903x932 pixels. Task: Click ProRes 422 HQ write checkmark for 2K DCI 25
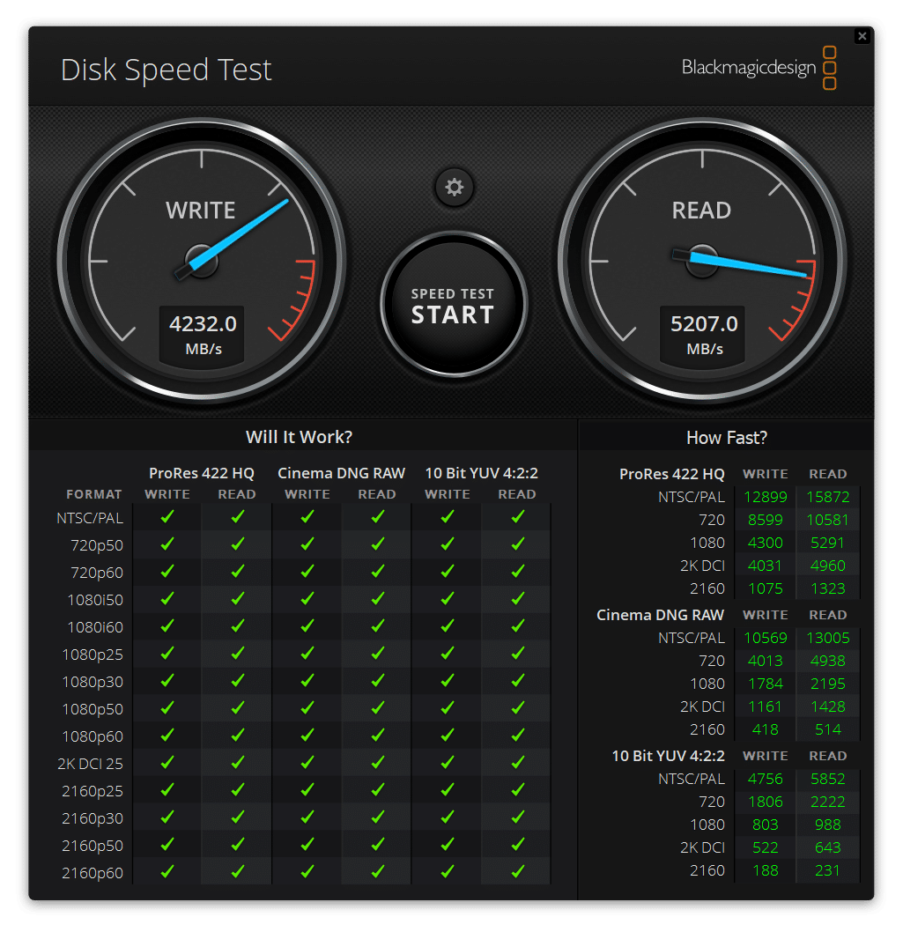click(x=167, y=763)
